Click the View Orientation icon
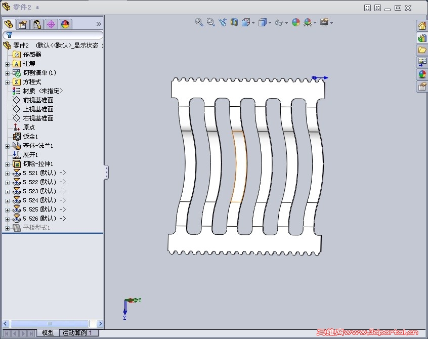Viewport: 428px width, 339px height. (246, 22)
